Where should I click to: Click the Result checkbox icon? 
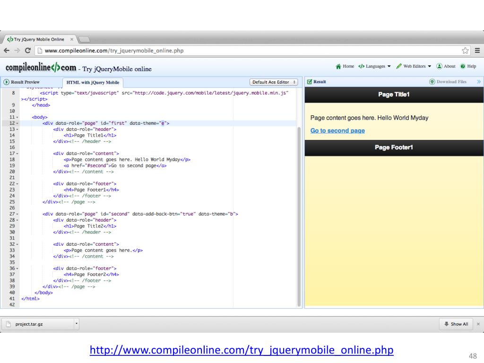click(x=309, y=82)
